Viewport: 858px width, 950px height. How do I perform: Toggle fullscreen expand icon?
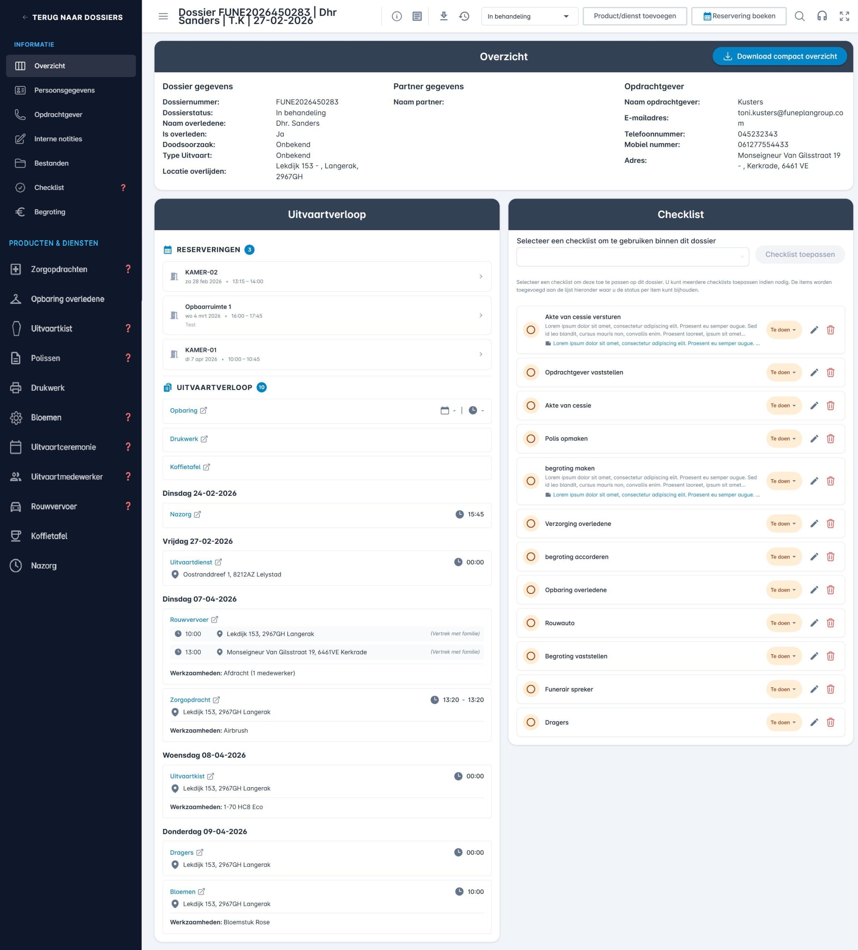844,16
